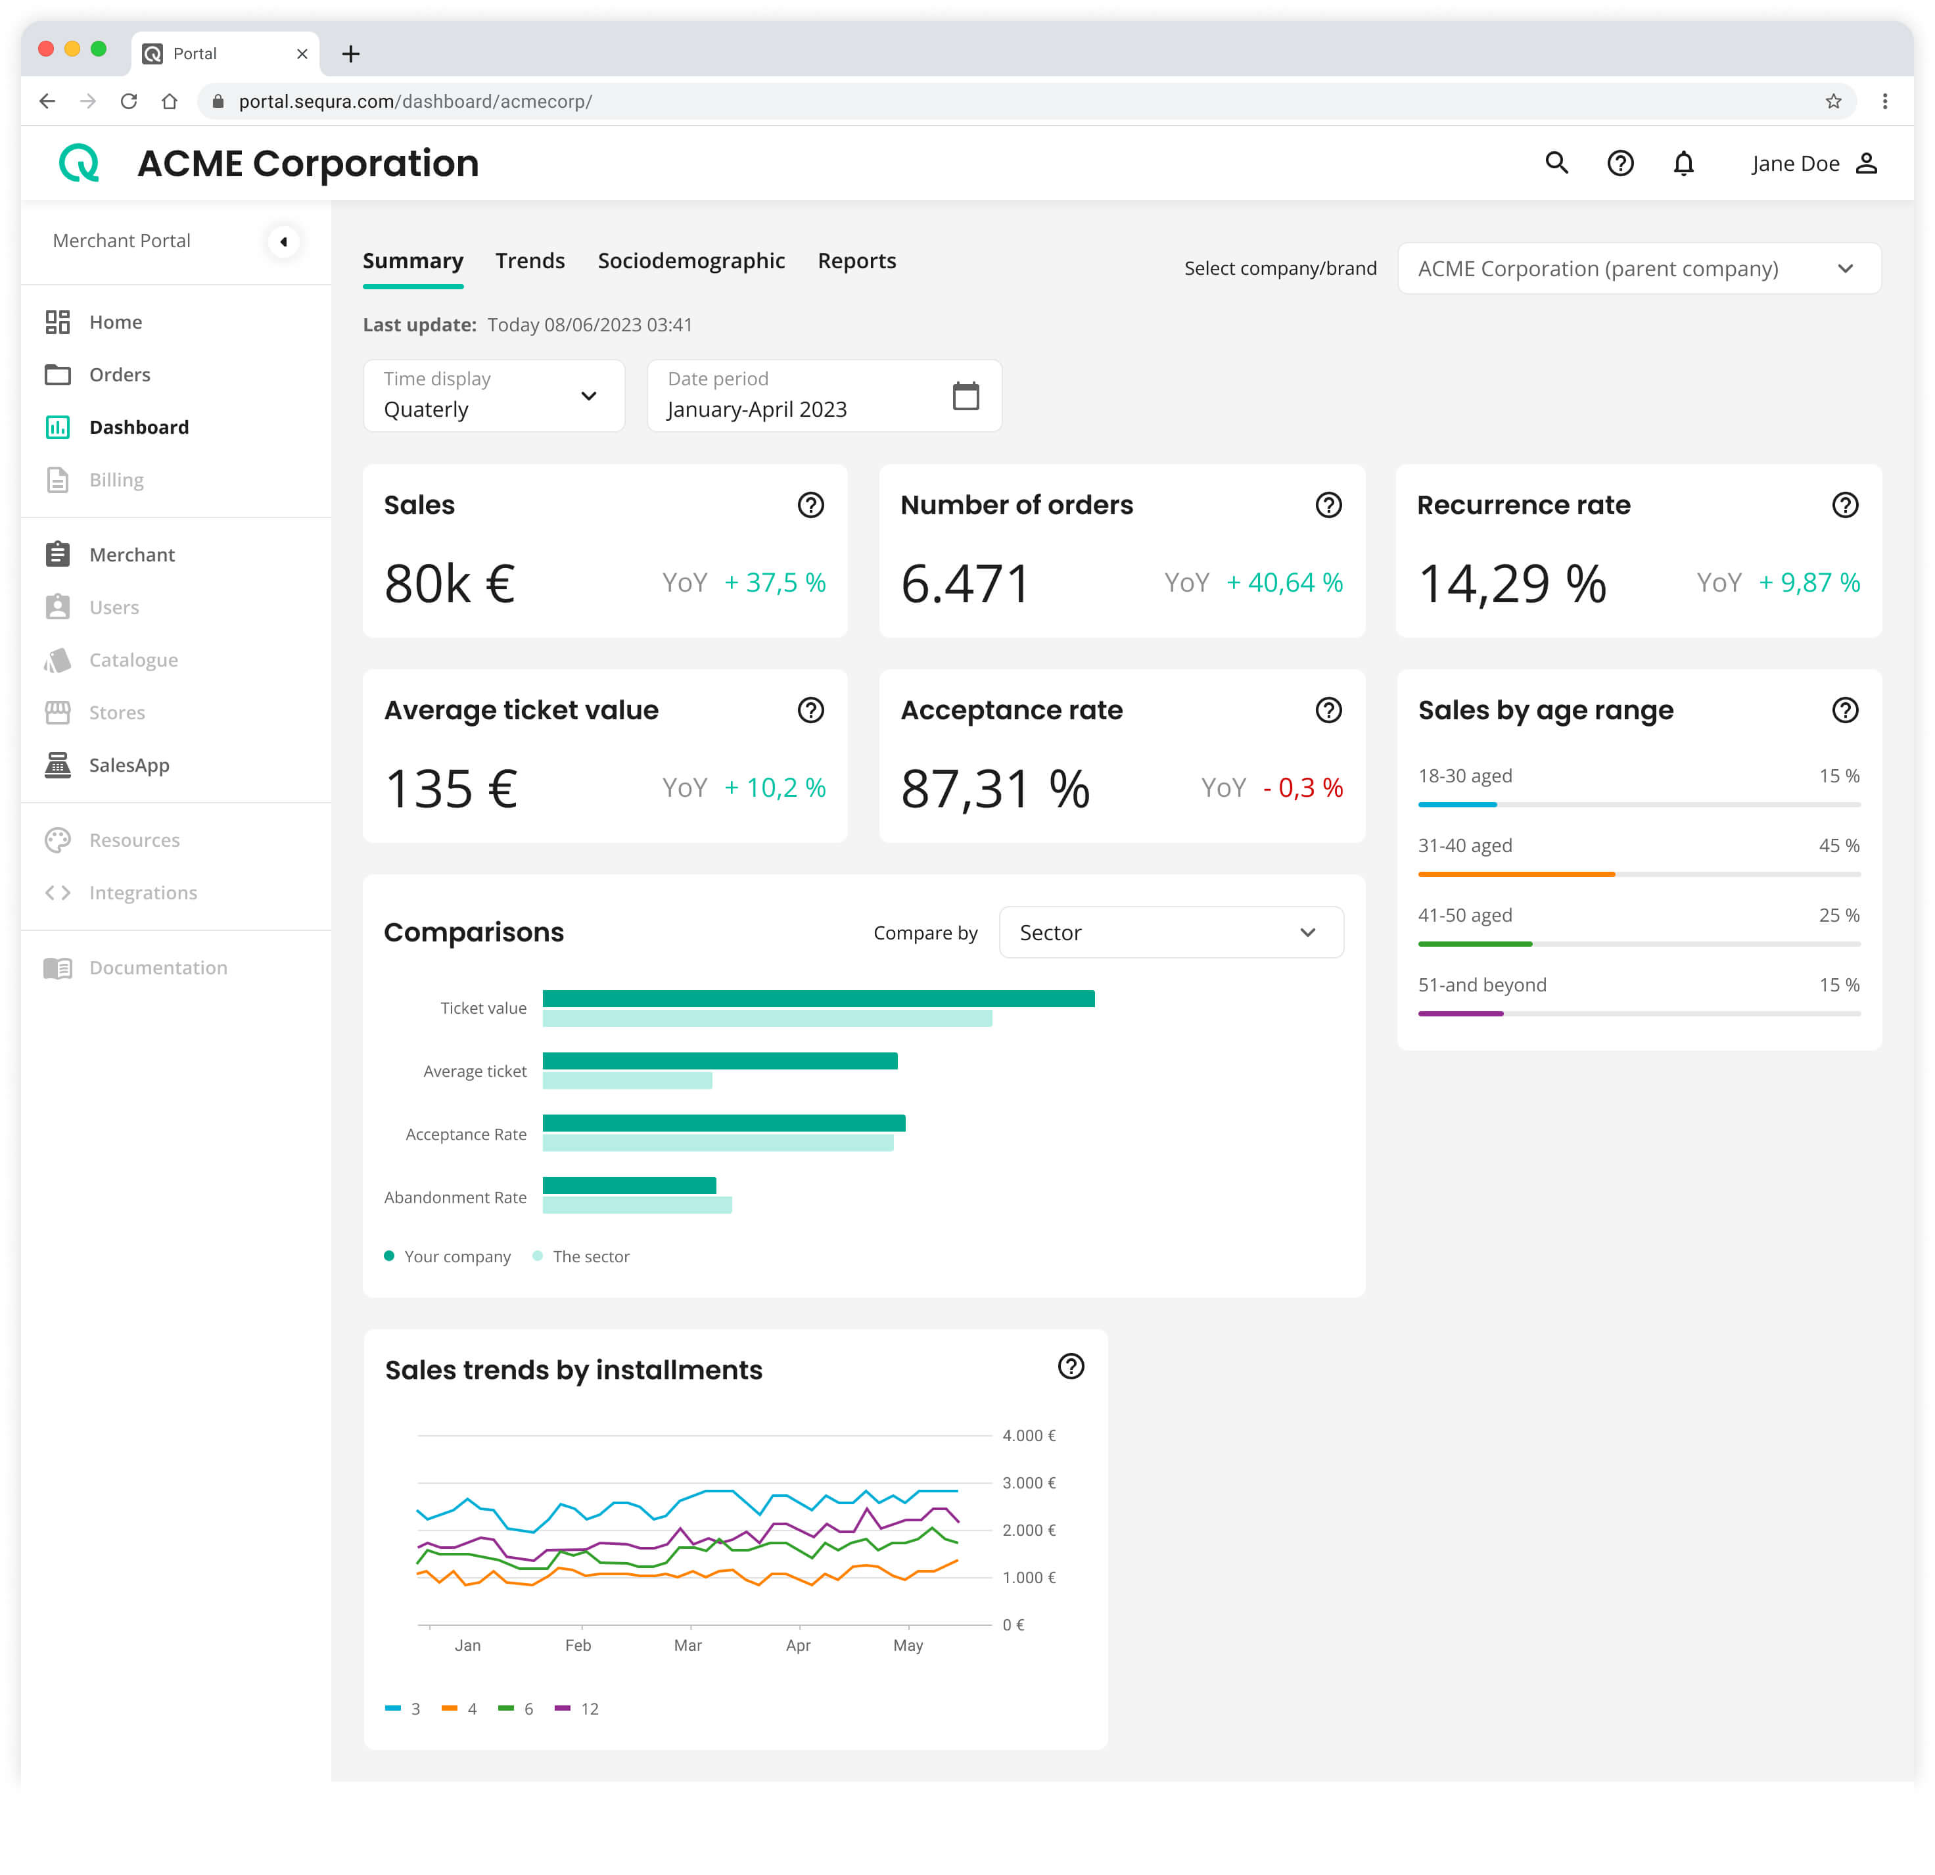Toggle The sector legend item
The width and height of the screenshot is (1935, 1875).
582,1257
